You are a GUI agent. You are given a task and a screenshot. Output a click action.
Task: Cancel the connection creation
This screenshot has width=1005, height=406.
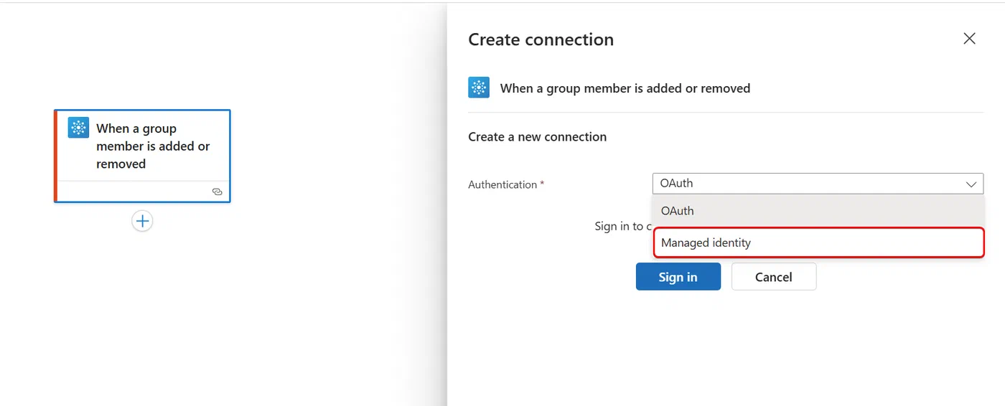click(774, 276)
